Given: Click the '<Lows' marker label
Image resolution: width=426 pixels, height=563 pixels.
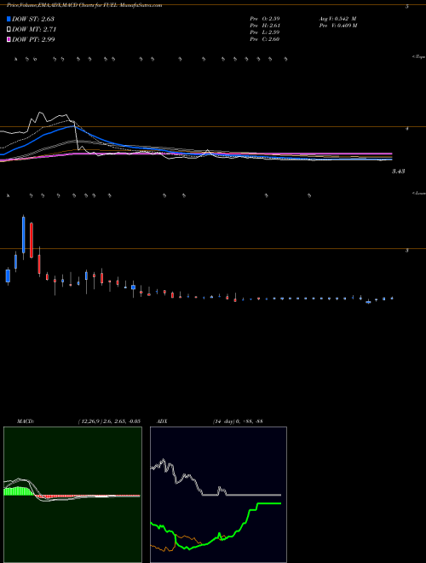Looking at the screenshot, I should pos(419,193).
